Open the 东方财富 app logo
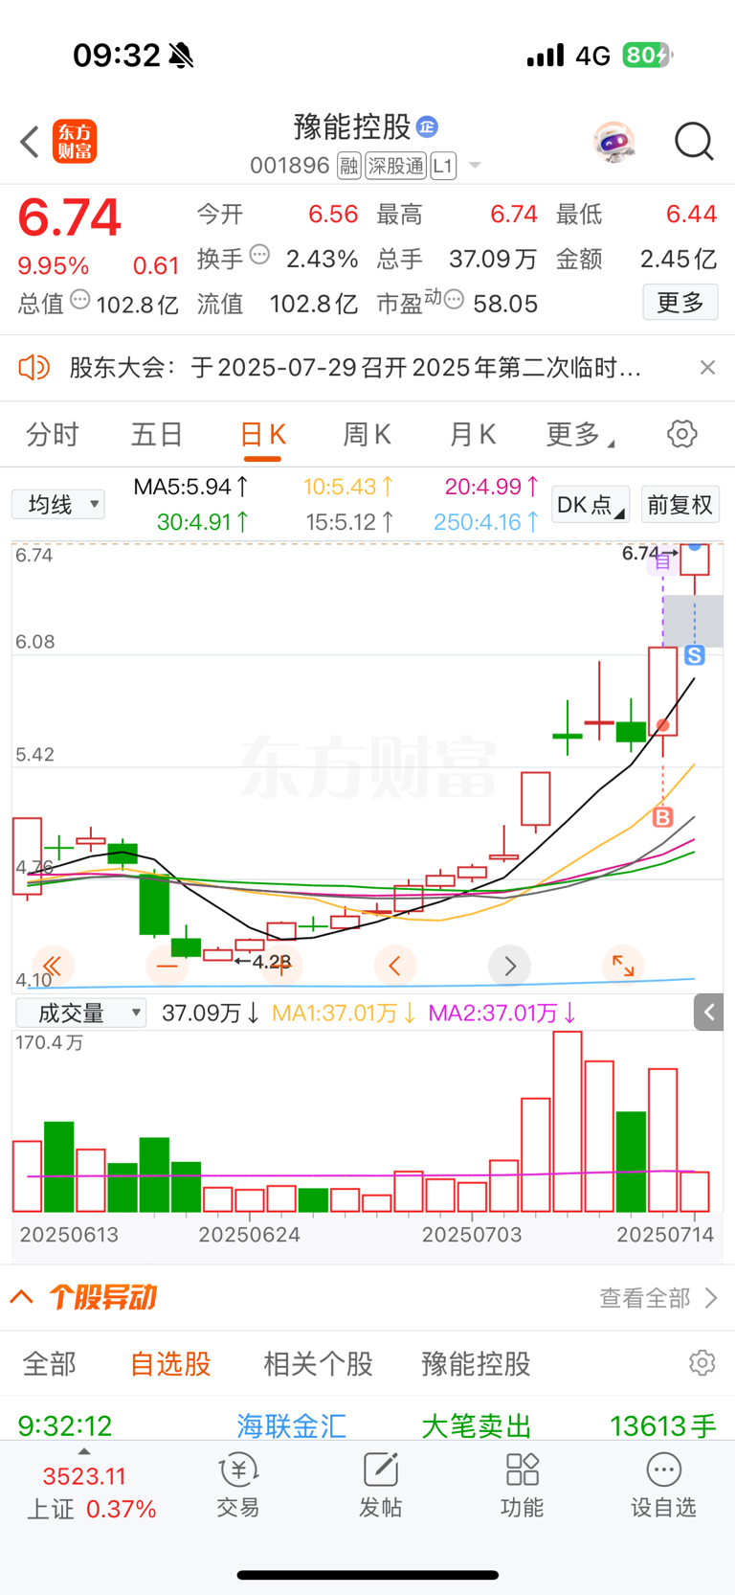The image size is (736, 1595). point(75,142)
